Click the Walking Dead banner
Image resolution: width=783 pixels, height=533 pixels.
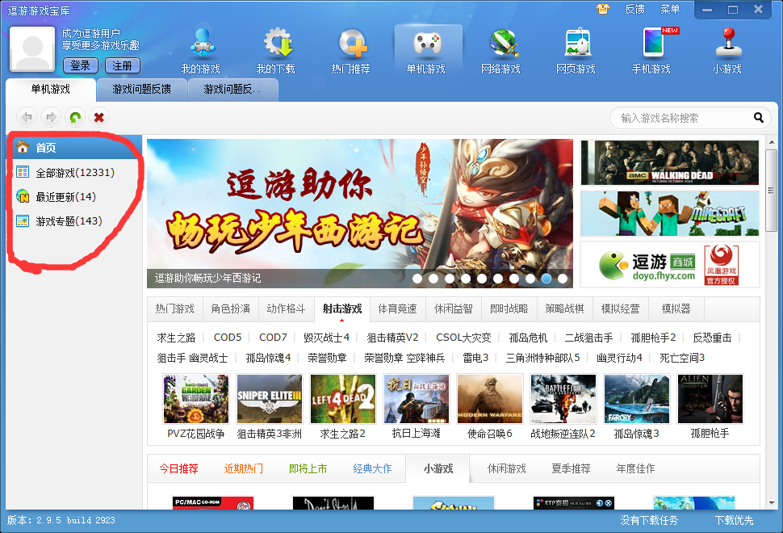670,162
